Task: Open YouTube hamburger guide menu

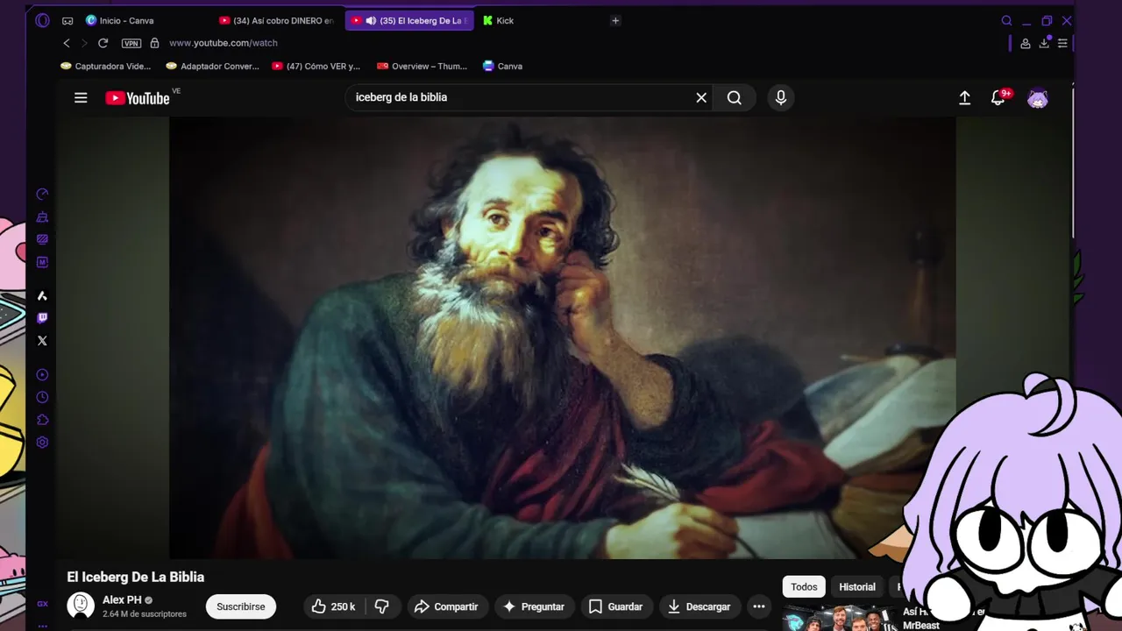Action: tap(81, 98)
